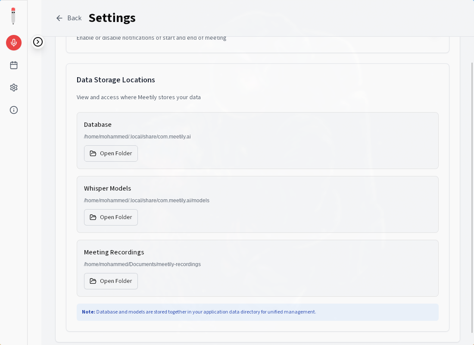
Task: Click the meetily-recordings path text
Action: coord(142,264)
